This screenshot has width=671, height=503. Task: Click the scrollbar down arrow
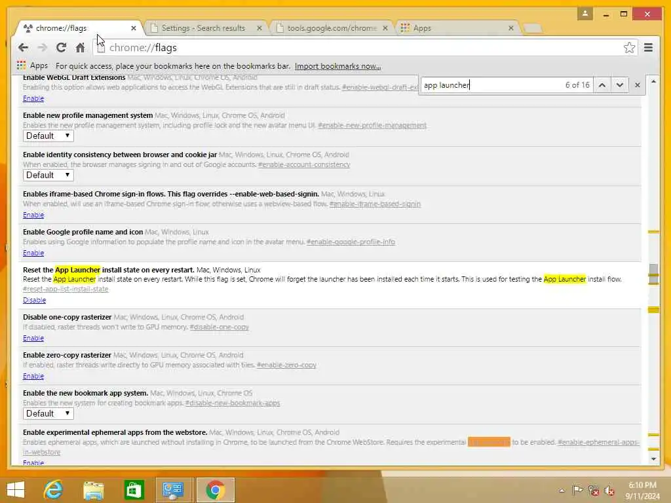pos(653,459)
